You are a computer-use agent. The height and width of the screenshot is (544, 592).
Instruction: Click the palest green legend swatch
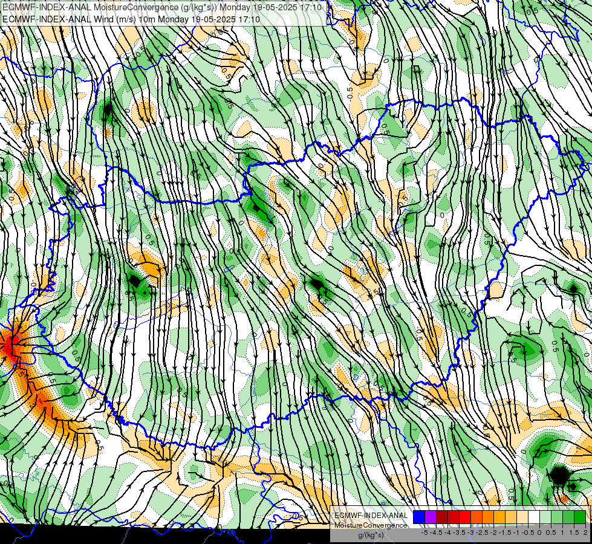(545, 517)
